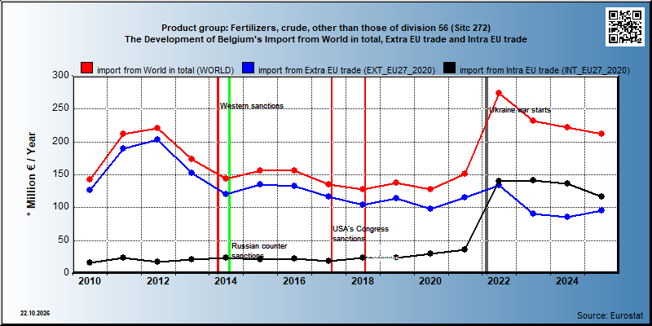The image size is (652, 326).
Task: Click the Source: Eurostat text
Action: 610,315
